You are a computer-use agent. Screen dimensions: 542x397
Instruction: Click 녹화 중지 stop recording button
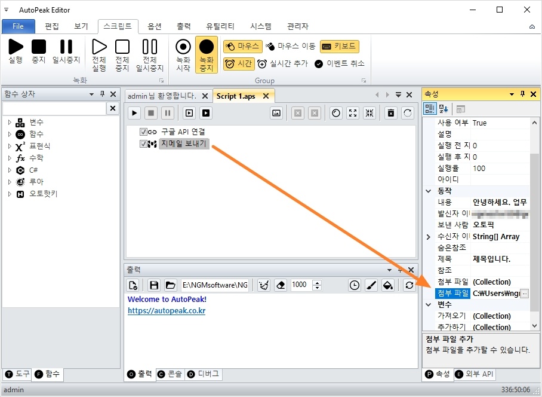click(207, 54)
